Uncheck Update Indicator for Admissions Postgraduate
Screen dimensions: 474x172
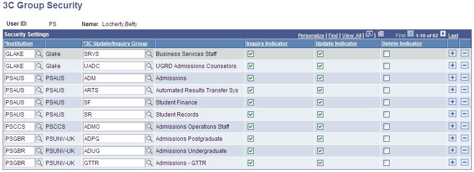(x=321, y=139)
